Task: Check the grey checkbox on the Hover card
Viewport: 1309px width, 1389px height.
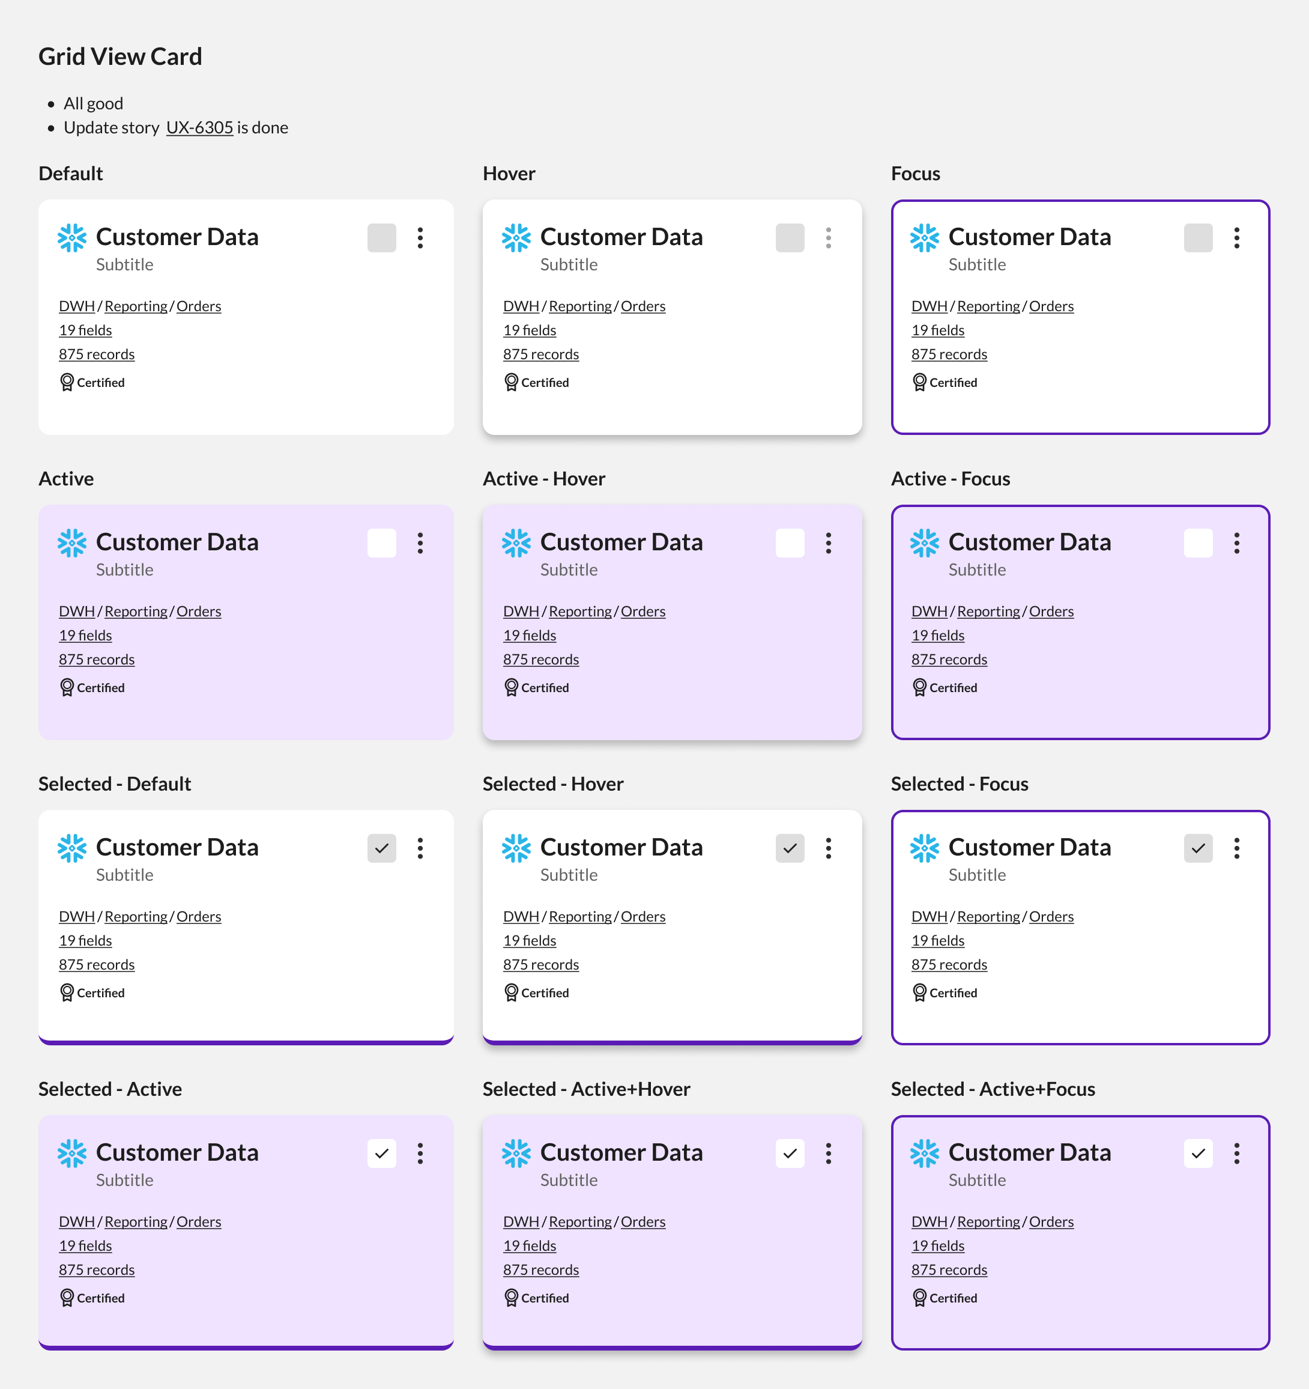Action: click(790, 239)
